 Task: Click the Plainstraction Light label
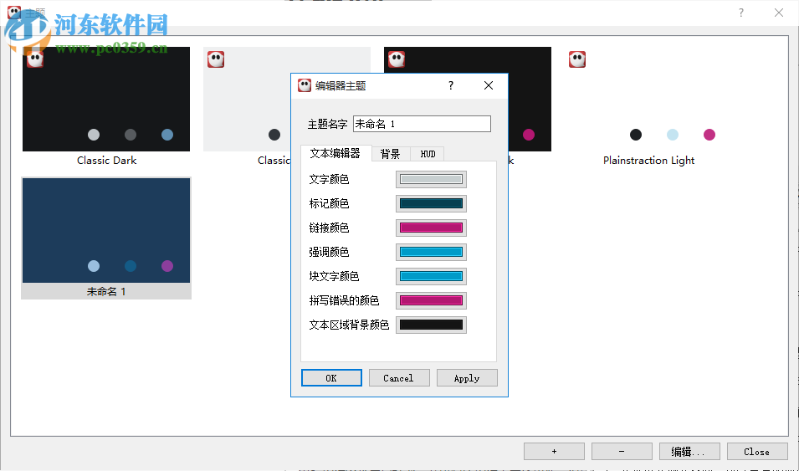(x=648, y=161)
